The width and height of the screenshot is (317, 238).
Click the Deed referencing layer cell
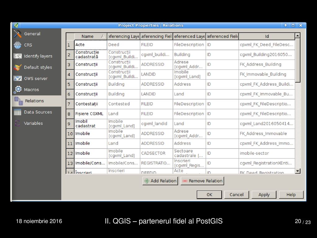(124, 45)
